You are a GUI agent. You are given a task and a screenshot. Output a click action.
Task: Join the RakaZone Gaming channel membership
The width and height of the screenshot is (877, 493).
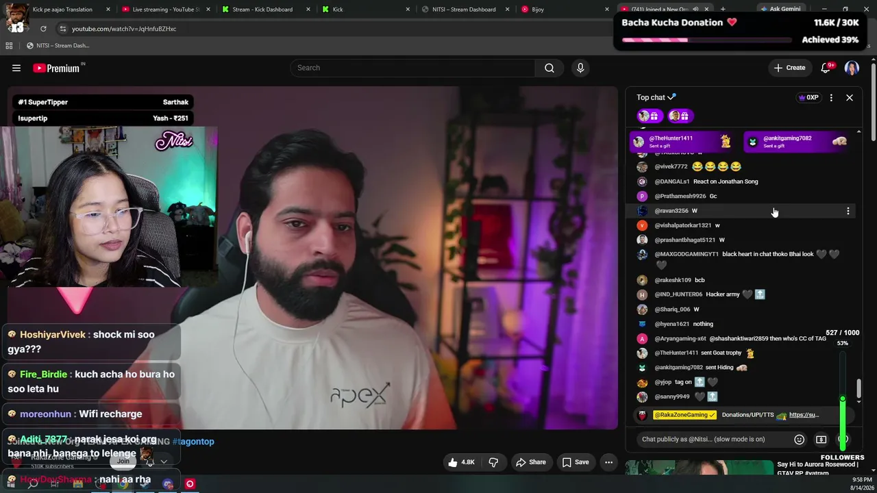123,462
